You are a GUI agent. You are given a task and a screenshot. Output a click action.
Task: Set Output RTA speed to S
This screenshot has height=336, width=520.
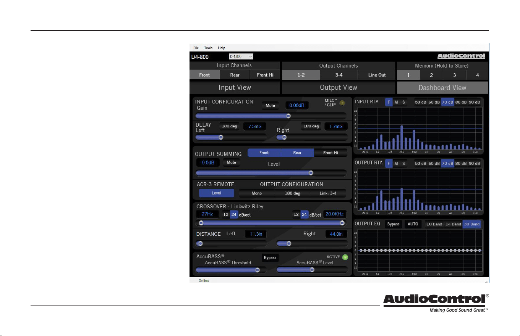(403, 163)
